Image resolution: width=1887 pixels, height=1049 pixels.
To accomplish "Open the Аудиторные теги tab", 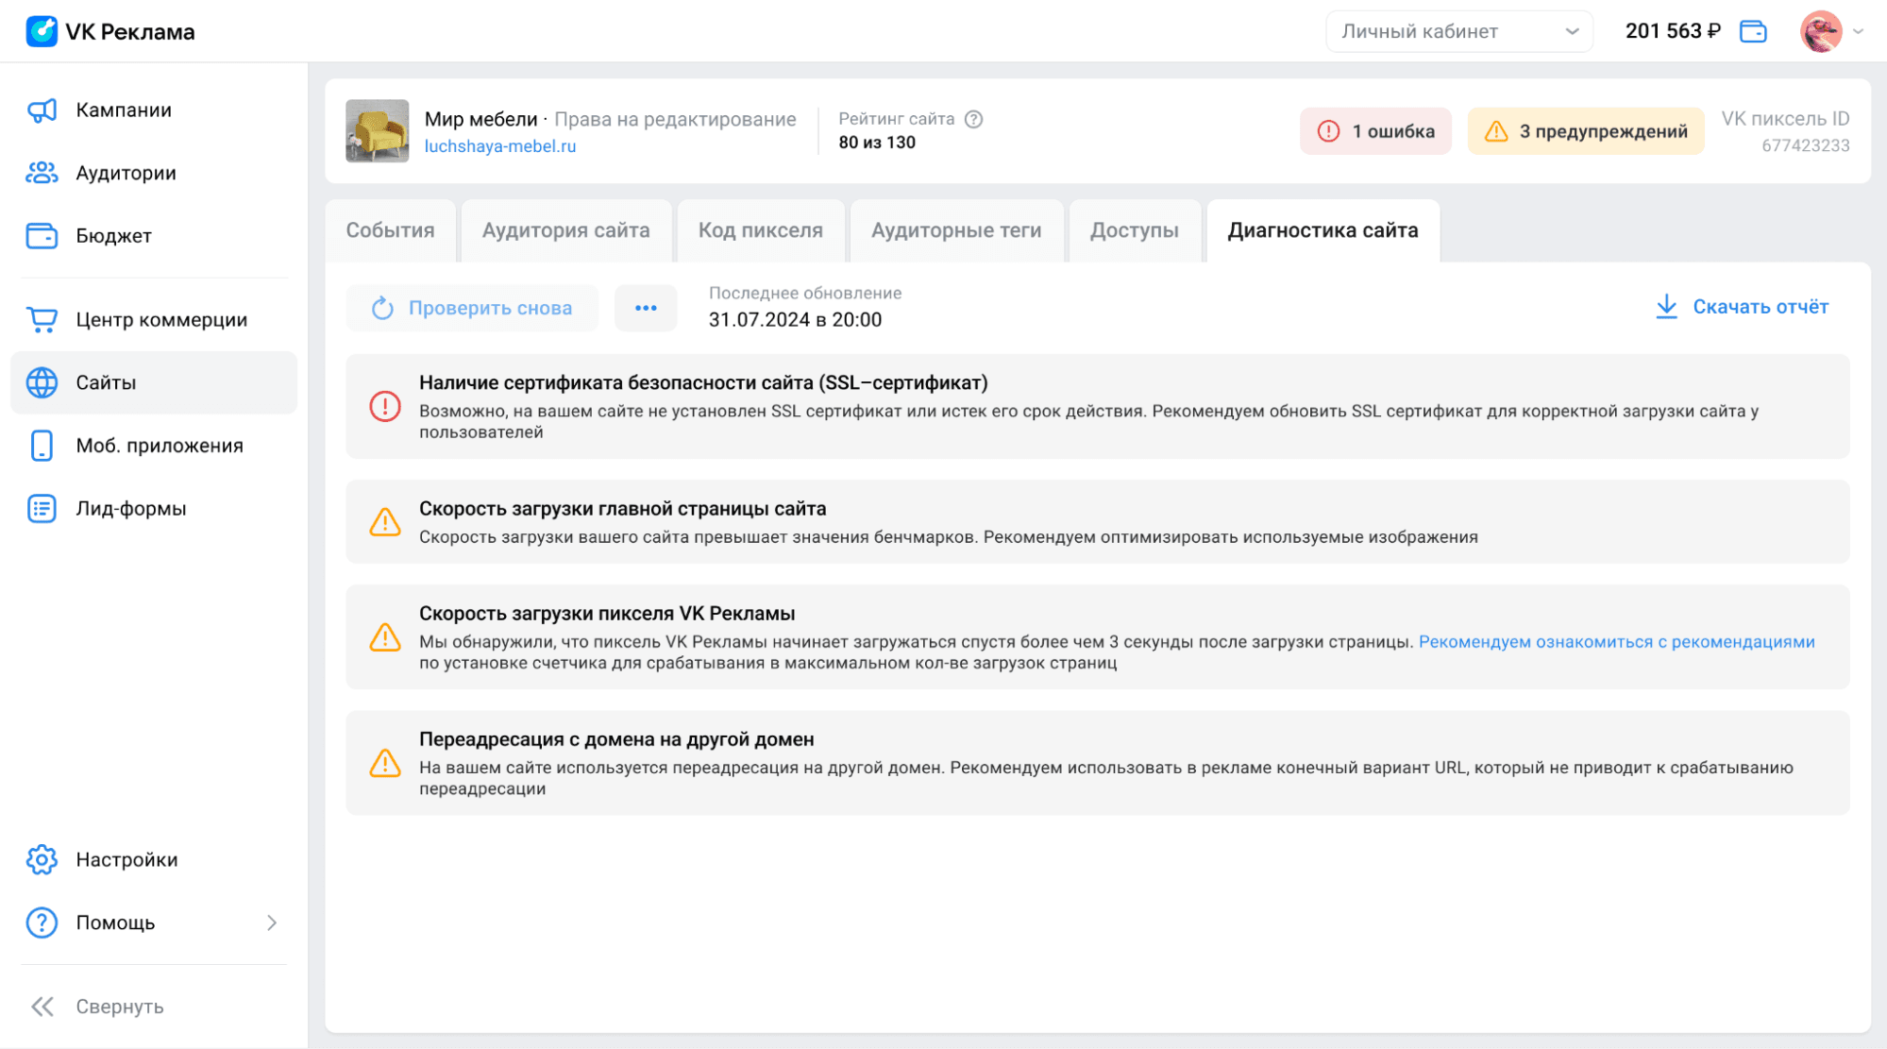I will point(956,230).
